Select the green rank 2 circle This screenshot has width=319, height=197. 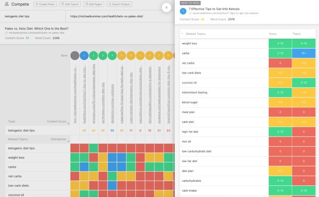[93, 55]
